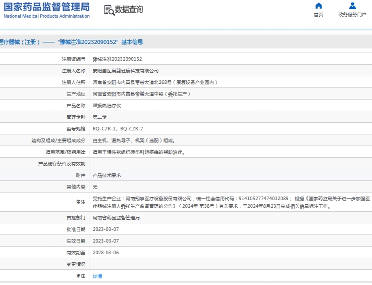Click the 首页 home icon
The image size is (372, 285).
point(318,6)
